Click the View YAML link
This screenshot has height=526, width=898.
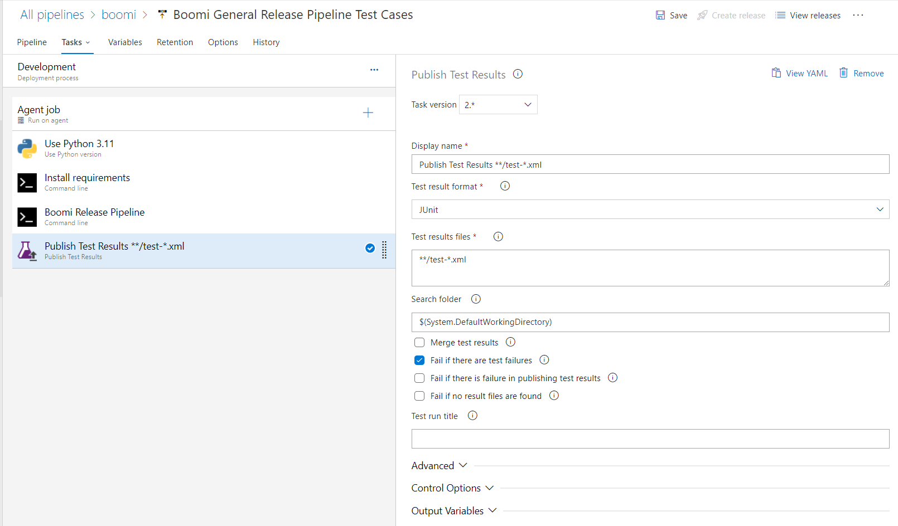(x=807, y=74)
